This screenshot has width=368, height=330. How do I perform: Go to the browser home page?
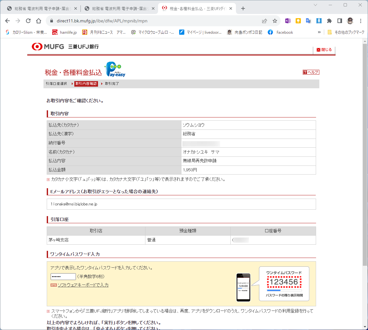[39, 21]
